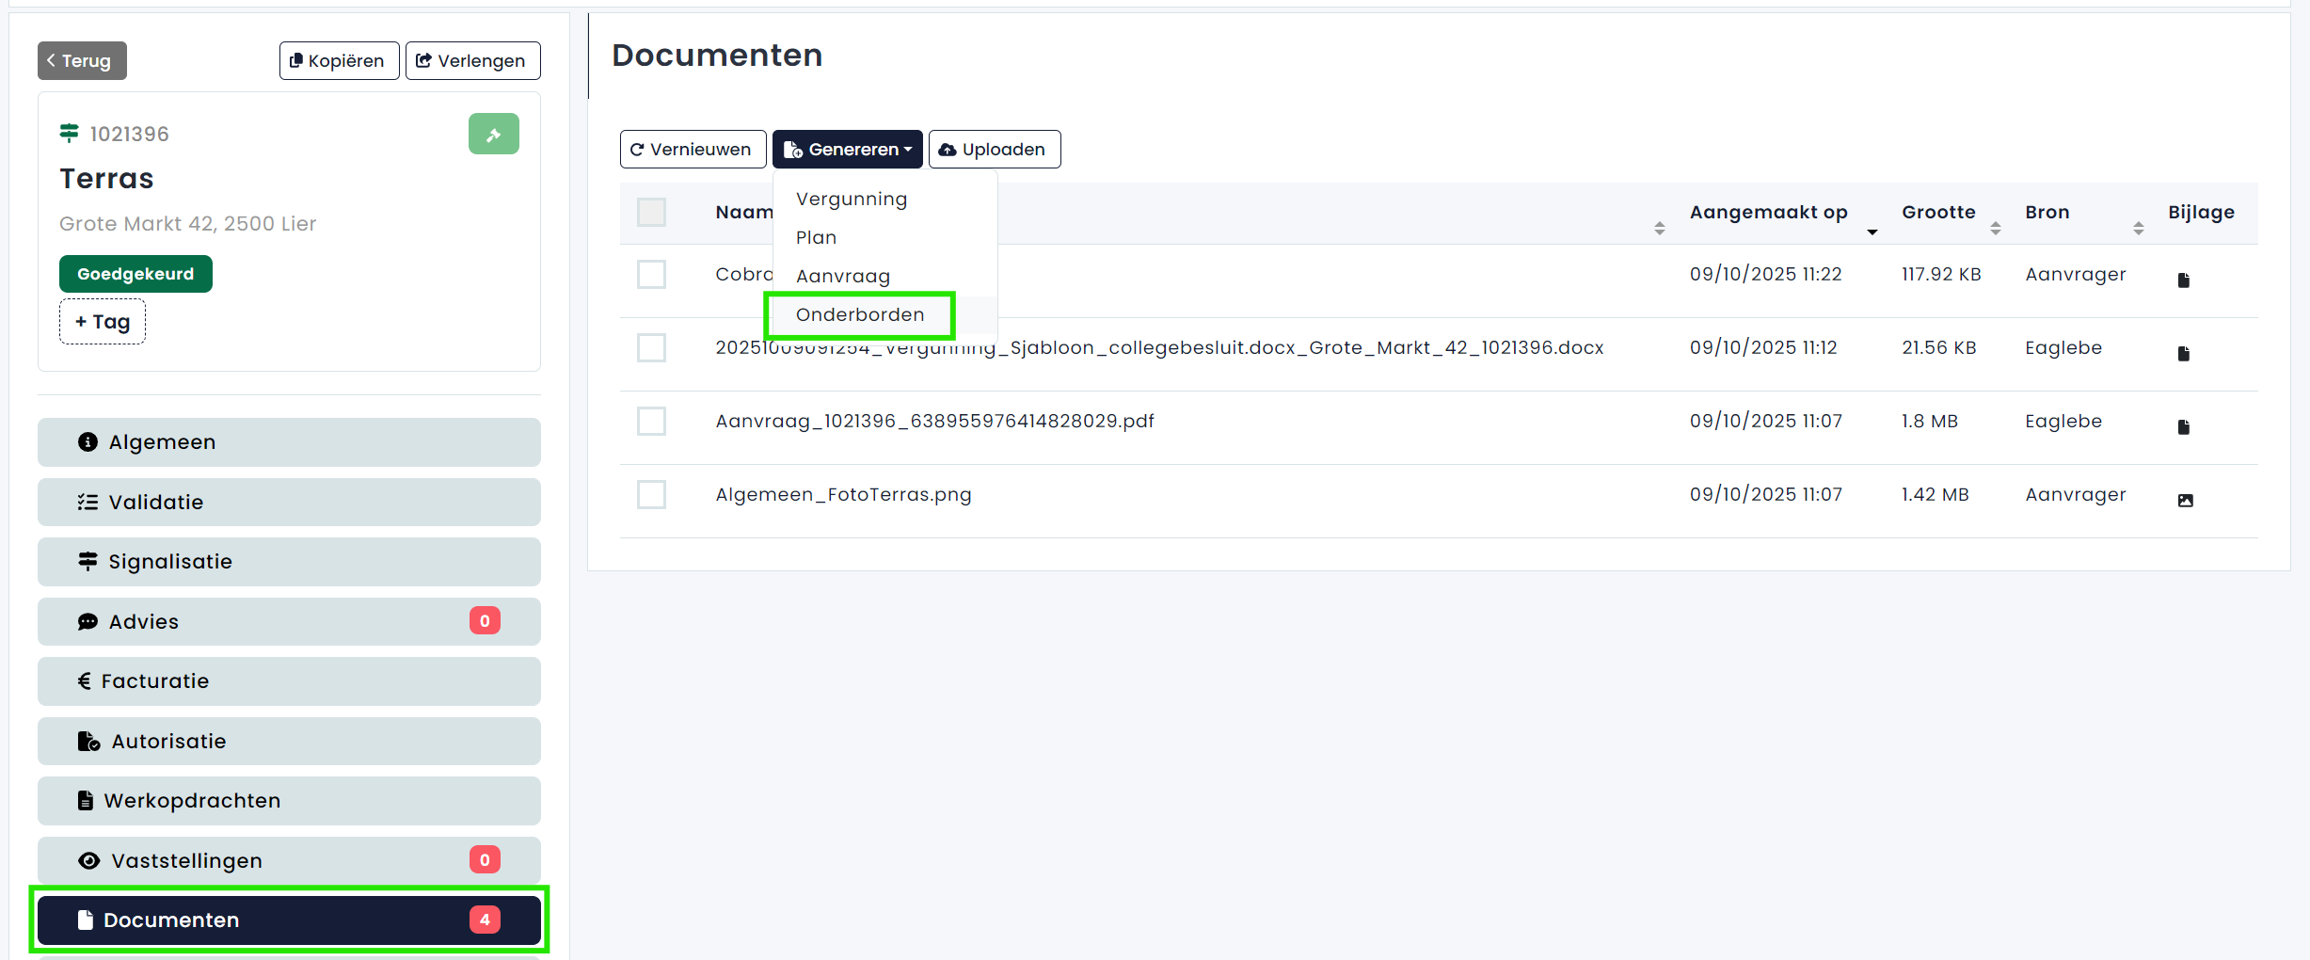The image size is (2310, 960).
Task: Click the green pin icon on Terras card
Action: point(493,134)
